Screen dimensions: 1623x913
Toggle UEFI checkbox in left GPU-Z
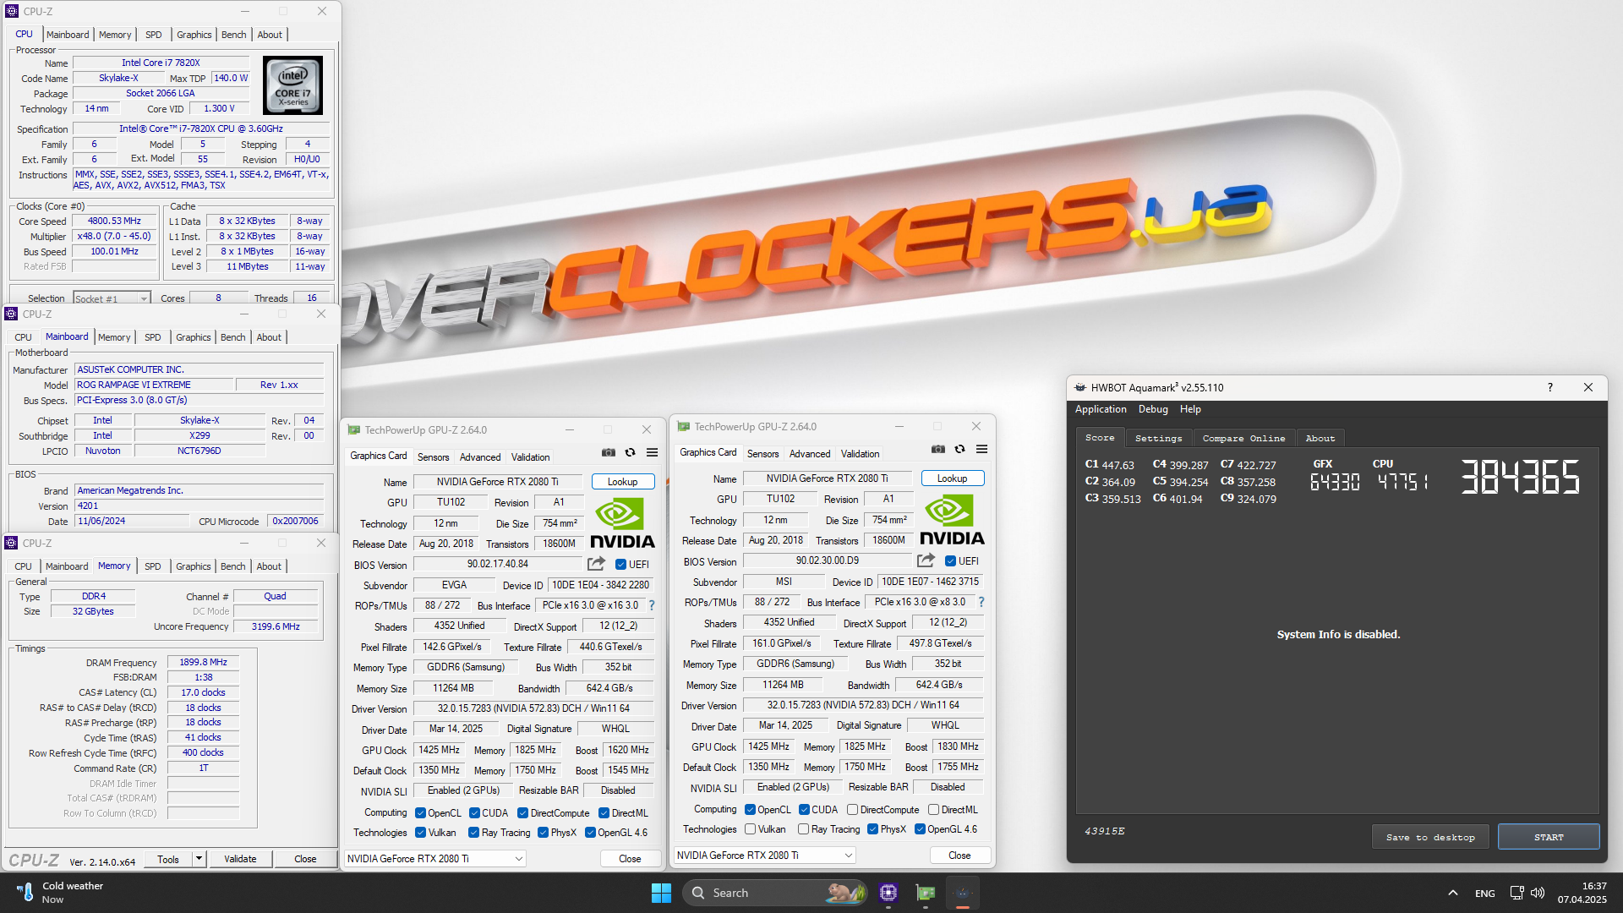coord(620,565)
